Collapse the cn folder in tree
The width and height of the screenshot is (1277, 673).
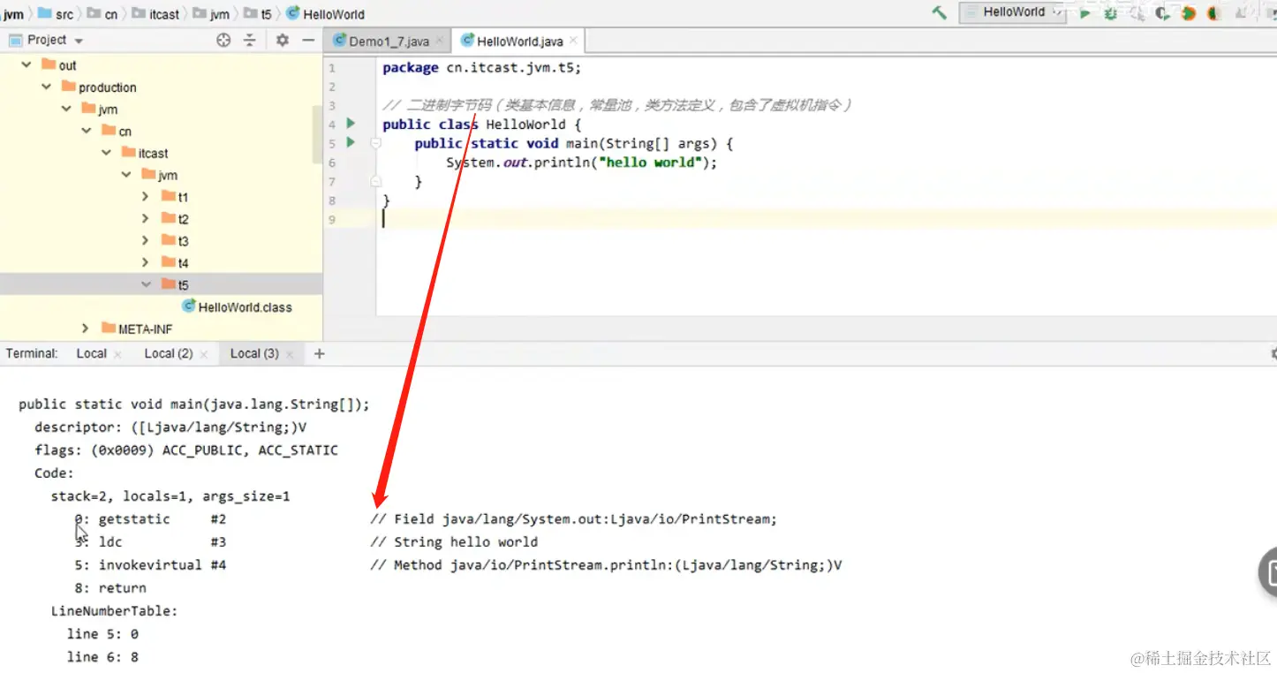coord(87,131)
